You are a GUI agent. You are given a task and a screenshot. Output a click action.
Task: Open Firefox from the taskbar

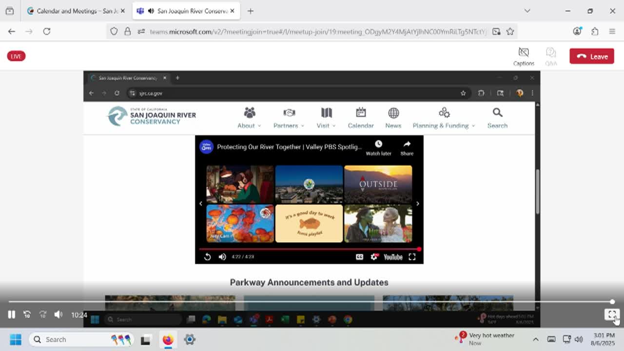click(168, 339)
